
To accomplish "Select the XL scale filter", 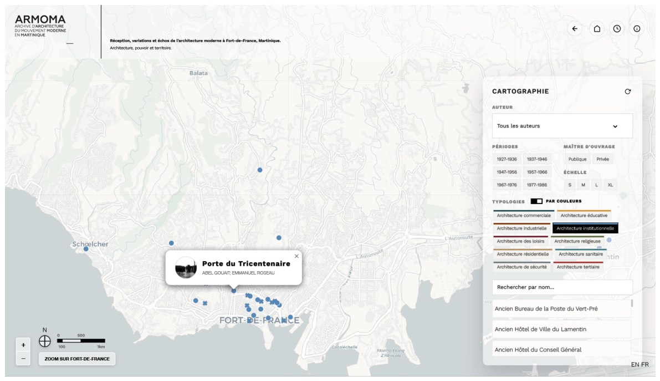I will 610,185.
